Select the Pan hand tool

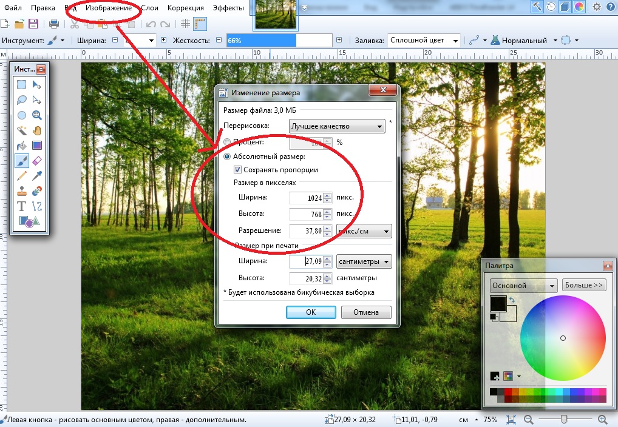36,130
